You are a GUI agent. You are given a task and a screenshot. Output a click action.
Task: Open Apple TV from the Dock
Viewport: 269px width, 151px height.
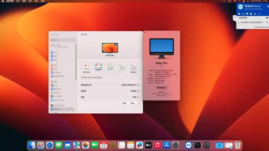[x=148, y=145]
